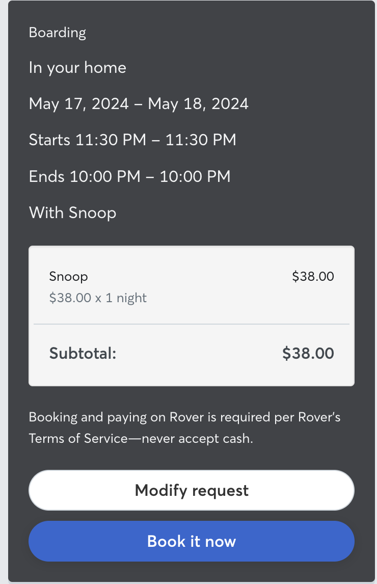This screenshot has width=377, height=584.
Task: Click the word Ends in the schedule
Action: [x=47, y=176]
